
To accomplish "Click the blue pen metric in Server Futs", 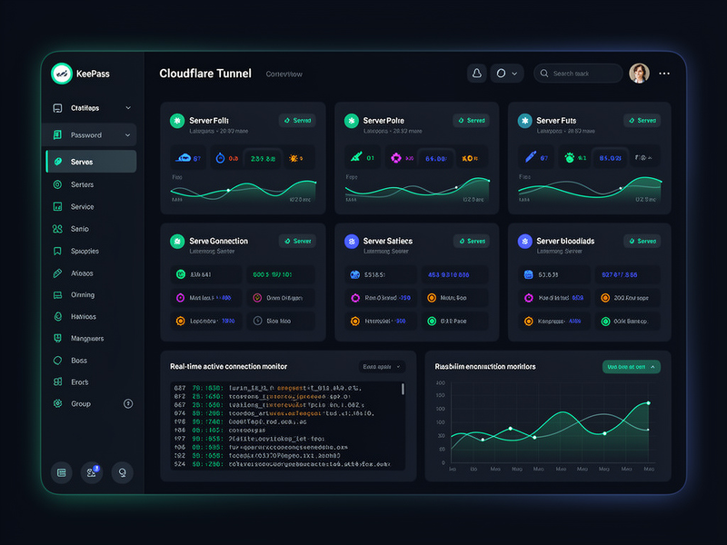I will tap(531, 157).
